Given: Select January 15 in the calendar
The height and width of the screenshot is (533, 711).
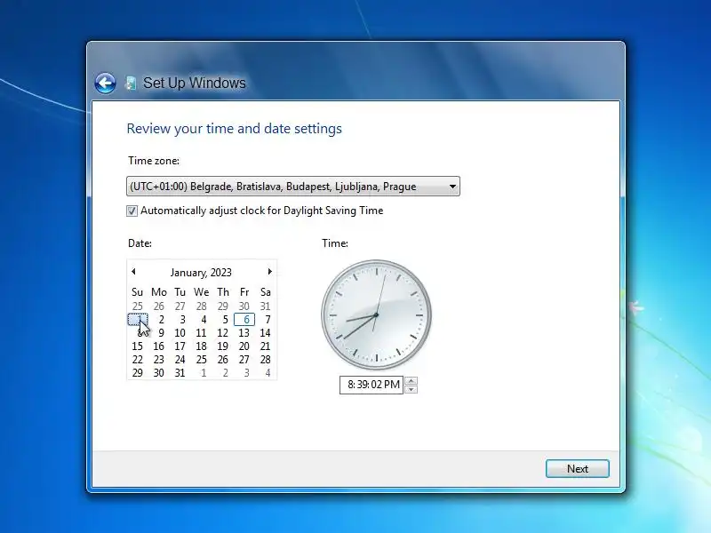Looking at the screenshot, I should [138, 346].
